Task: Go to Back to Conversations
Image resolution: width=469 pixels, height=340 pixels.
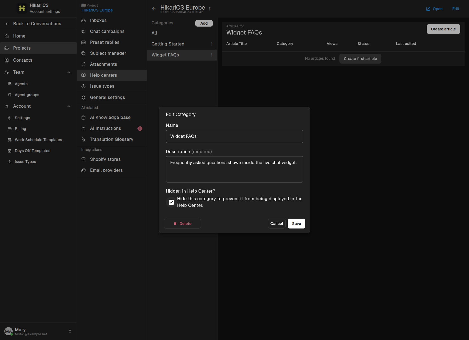Action: pyautogui.click(x=38, y=24)
